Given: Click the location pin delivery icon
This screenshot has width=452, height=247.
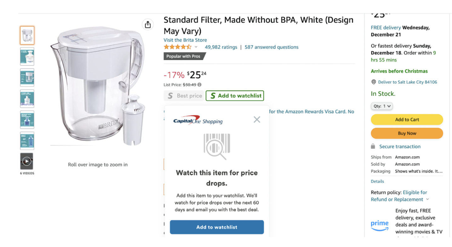Looking at the screenshot, I should point(374,82).
